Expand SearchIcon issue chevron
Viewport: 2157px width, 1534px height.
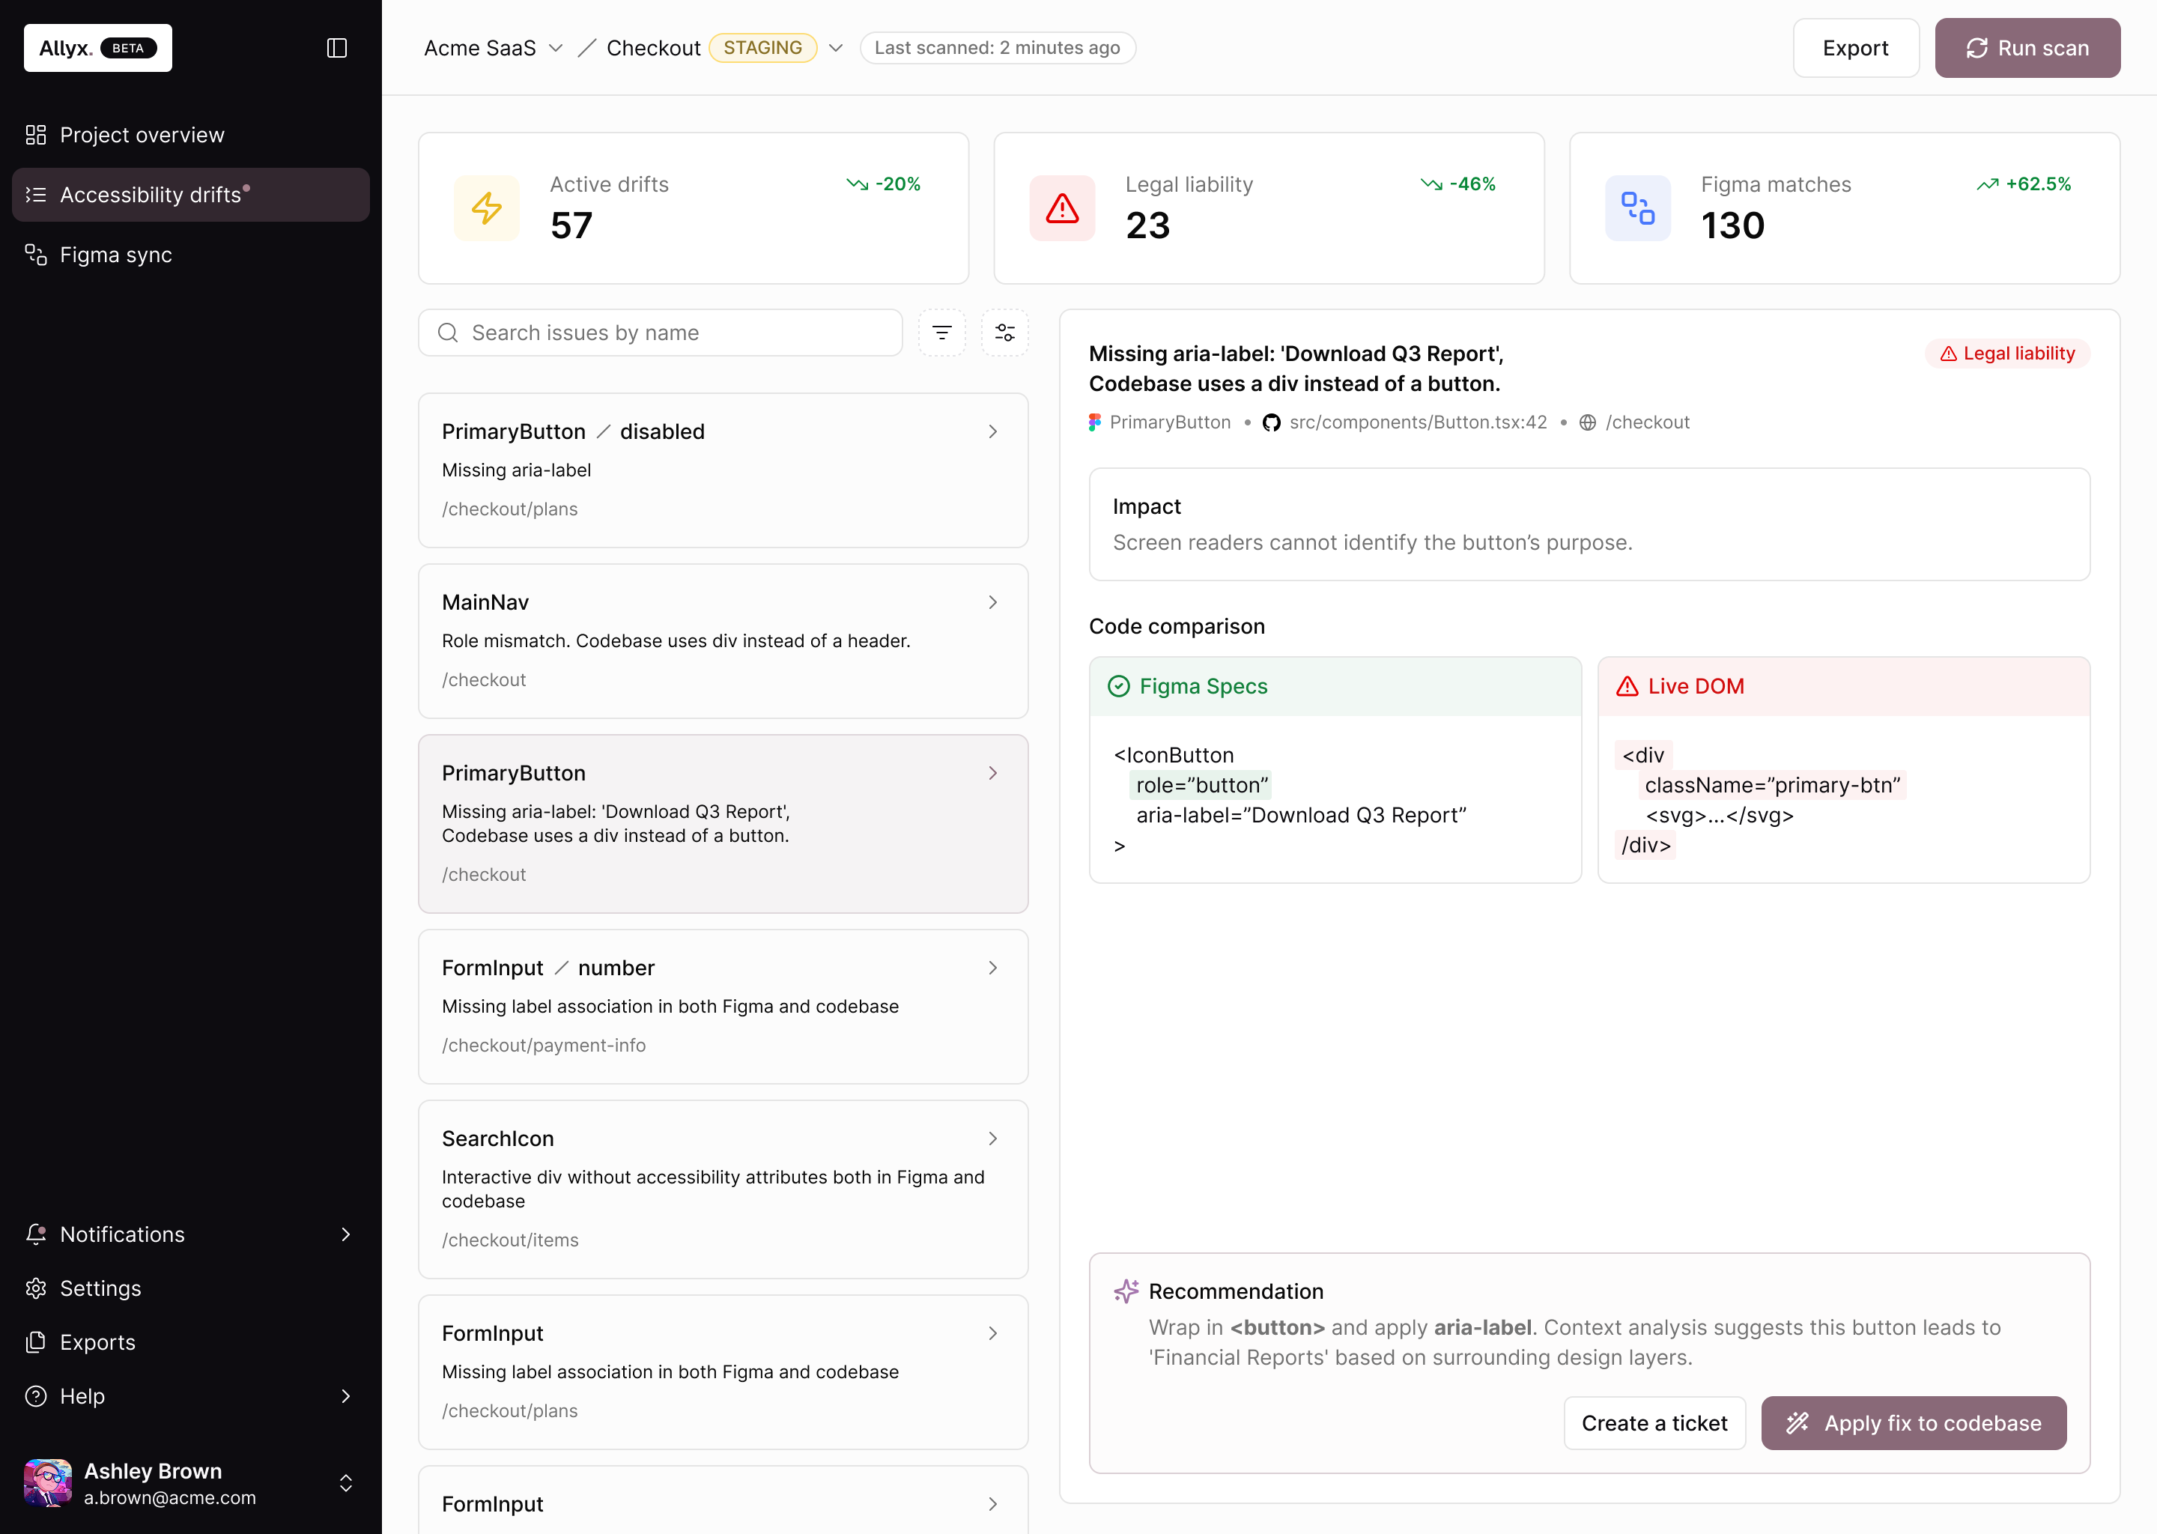coord(992,1139)
